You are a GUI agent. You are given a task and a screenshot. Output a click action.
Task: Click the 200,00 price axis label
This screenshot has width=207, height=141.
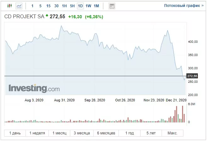click(193, 95)
